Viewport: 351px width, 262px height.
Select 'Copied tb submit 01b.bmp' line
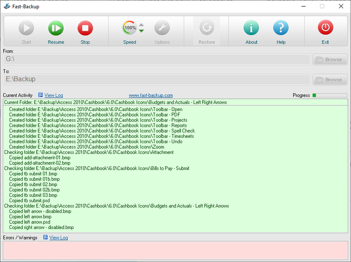coord(34,179)
